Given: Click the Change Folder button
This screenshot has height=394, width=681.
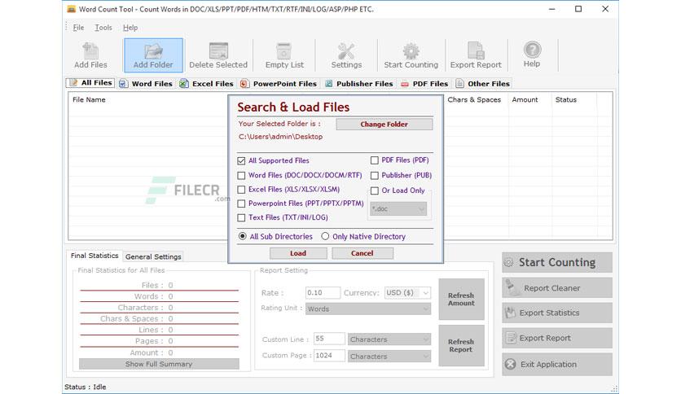Looking at the screenshot, I should tap(384, 125).
